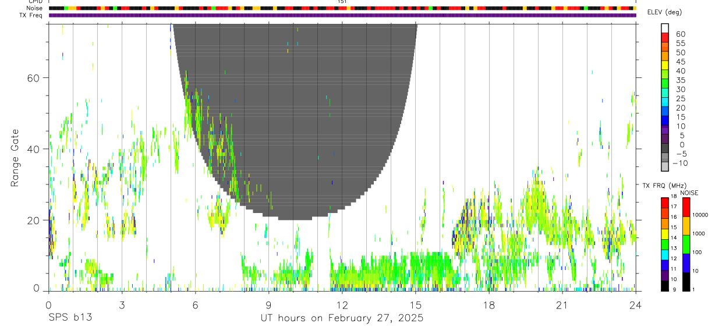Screen dimensions: 715x330
Task: Select the red TX FRQ swatch below 18
Action: pyautogui.click(x=665, y=203)
